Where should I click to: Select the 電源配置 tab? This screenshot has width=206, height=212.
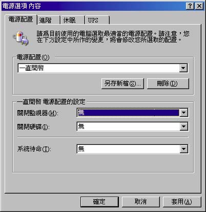coord(20,19)
